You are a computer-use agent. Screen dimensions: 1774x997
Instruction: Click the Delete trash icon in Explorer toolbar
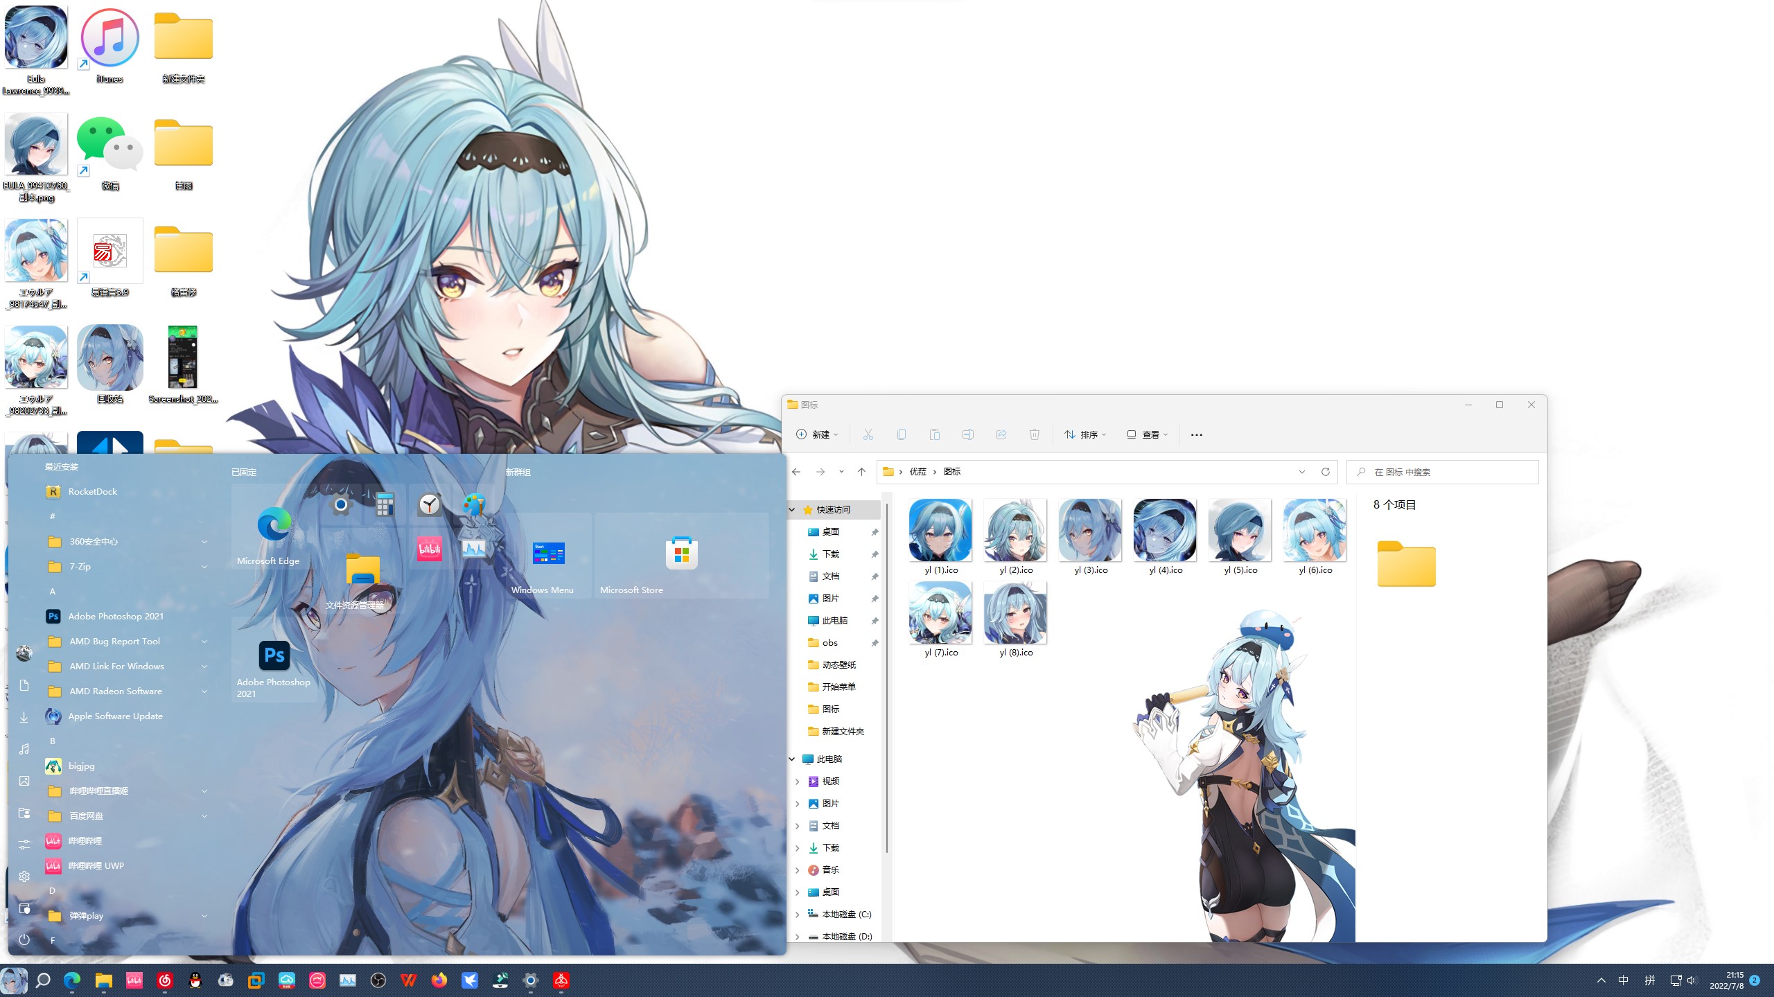[1034, 434]
